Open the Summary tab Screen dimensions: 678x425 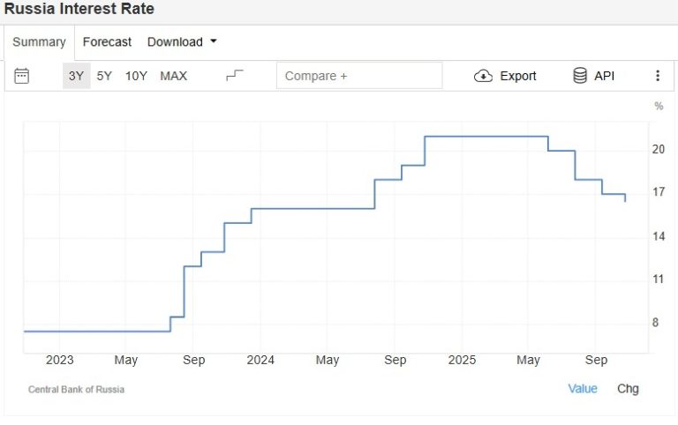(x=39, y=42)
